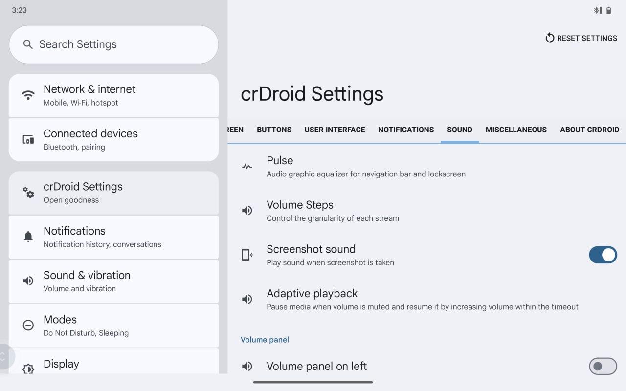Click the bell icon beside Notifications
This screenshot has width=626, height=391.
point(28,237)
